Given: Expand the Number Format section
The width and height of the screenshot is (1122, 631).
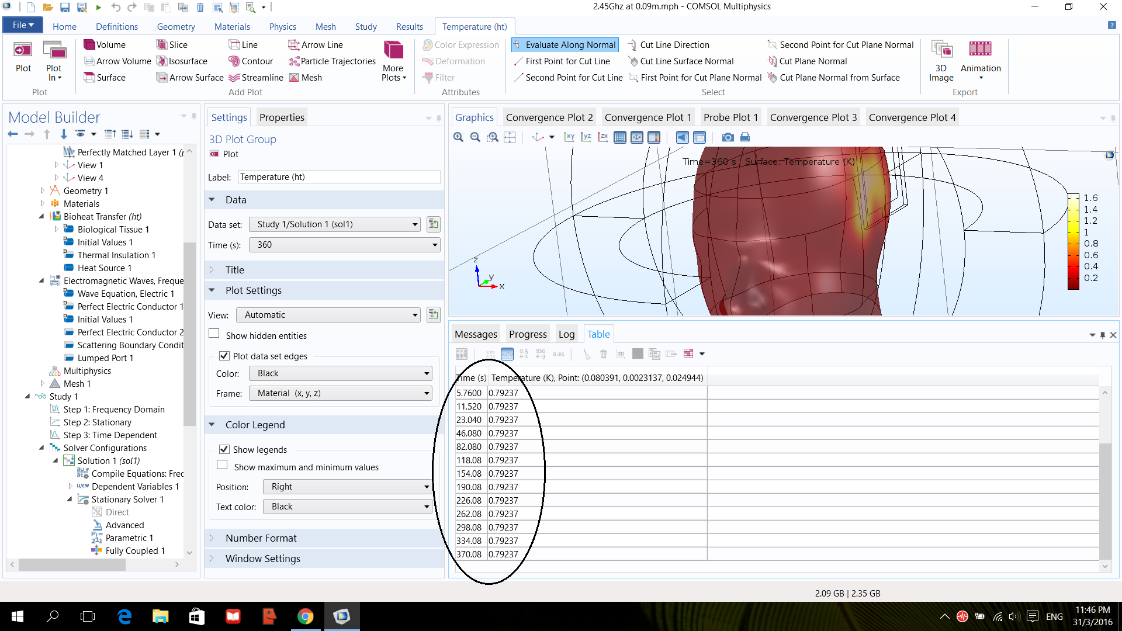Looking at the screenshot, I should tap(261, 538).
